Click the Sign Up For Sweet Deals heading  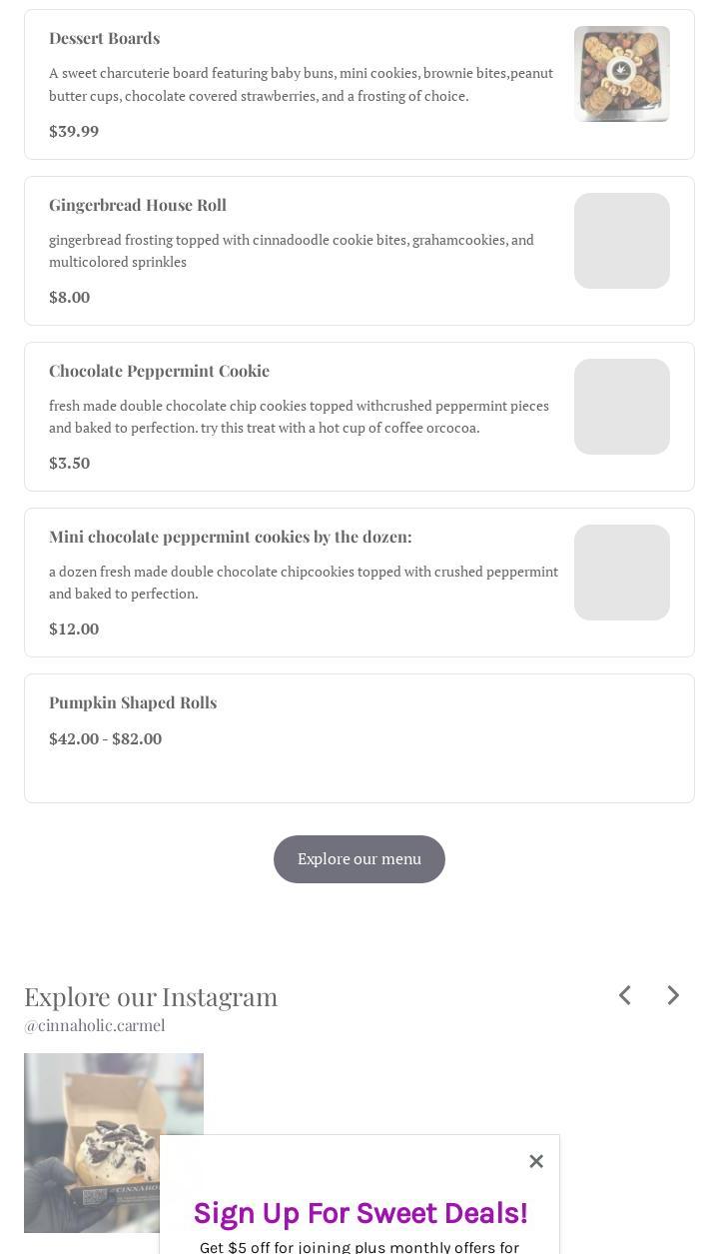359,1213
